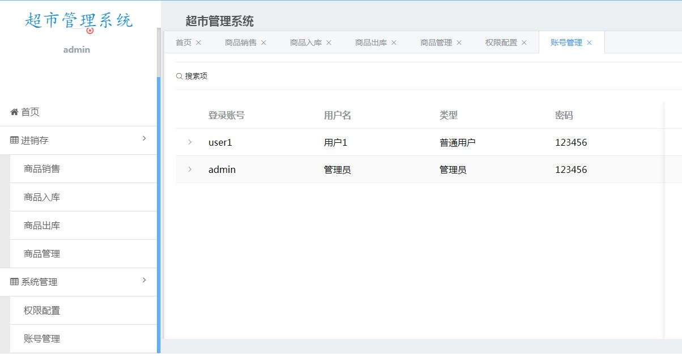Switch to the 权限配置 tab

[x=501, y=43]
